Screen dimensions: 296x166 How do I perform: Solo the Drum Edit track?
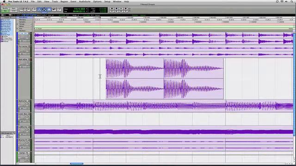pyautogui.click(x=25, y=36)
